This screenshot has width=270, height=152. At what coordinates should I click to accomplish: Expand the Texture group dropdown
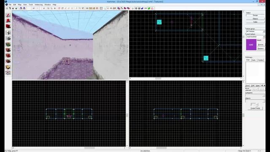coord(264,31)
